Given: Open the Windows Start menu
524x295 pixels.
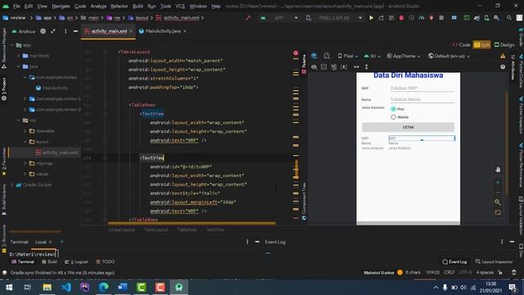Looking at the screenshot, I should (x=9, y=287).
